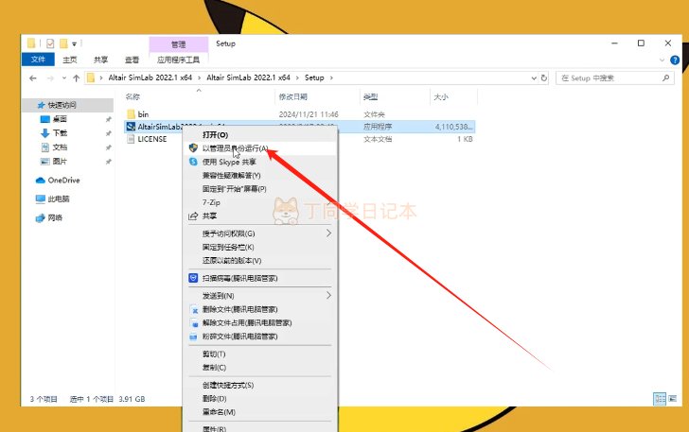Open the 下载 quick access folder
The width and height of the screenshot is (689, 432).
tap(60, 133)
